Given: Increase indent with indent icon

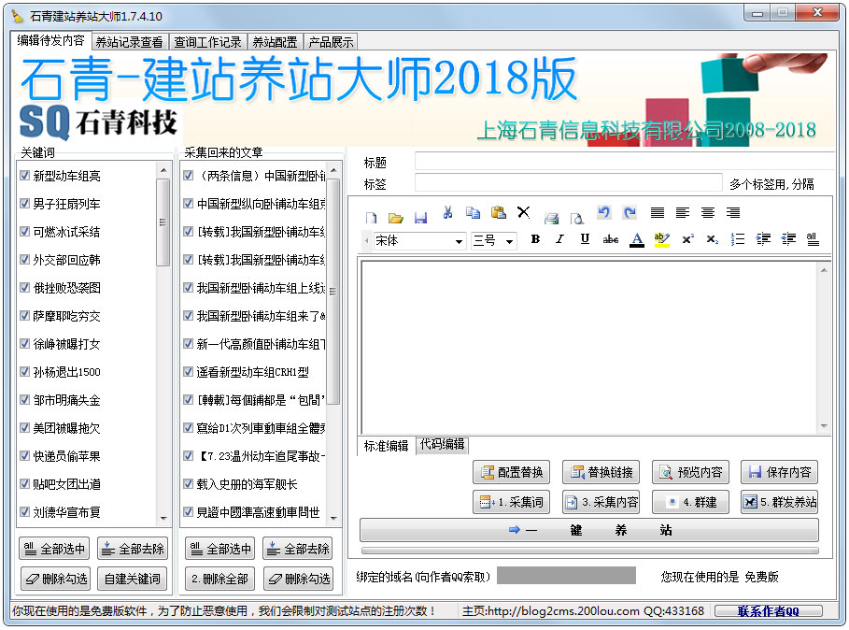Looking at the screenshot, I should [763, 239].
